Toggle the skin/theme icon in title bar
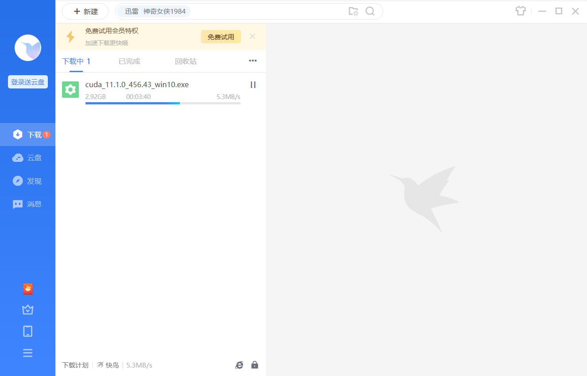This screenshot has height=376, width=587. point(520,11)
